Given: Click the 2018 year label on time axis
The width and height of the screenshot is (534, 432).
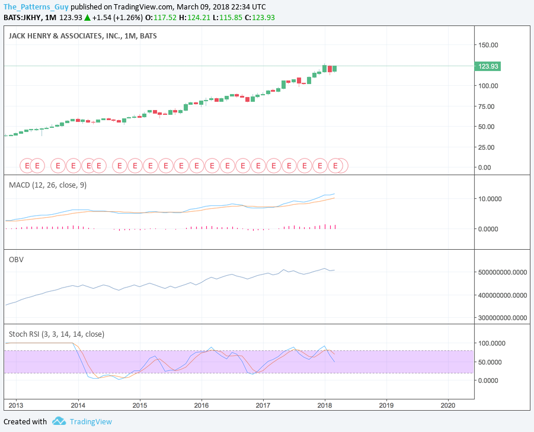Looking at the screenshot, I should [x=325, y=405].
